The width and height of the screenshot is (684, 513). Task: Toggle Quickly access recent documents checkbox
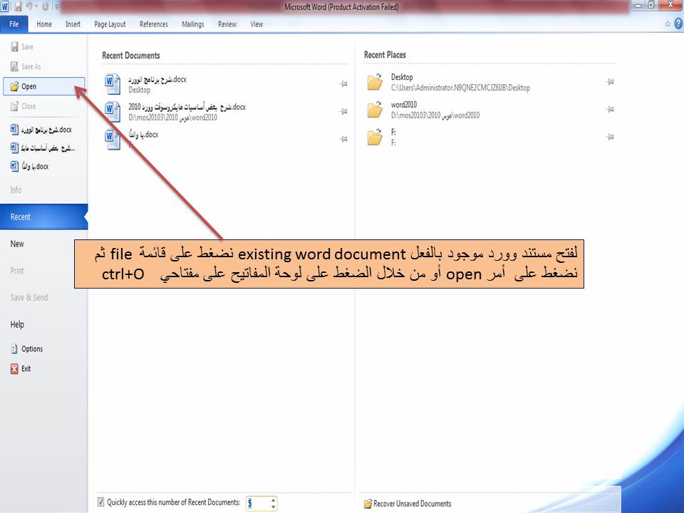point(100,502)
